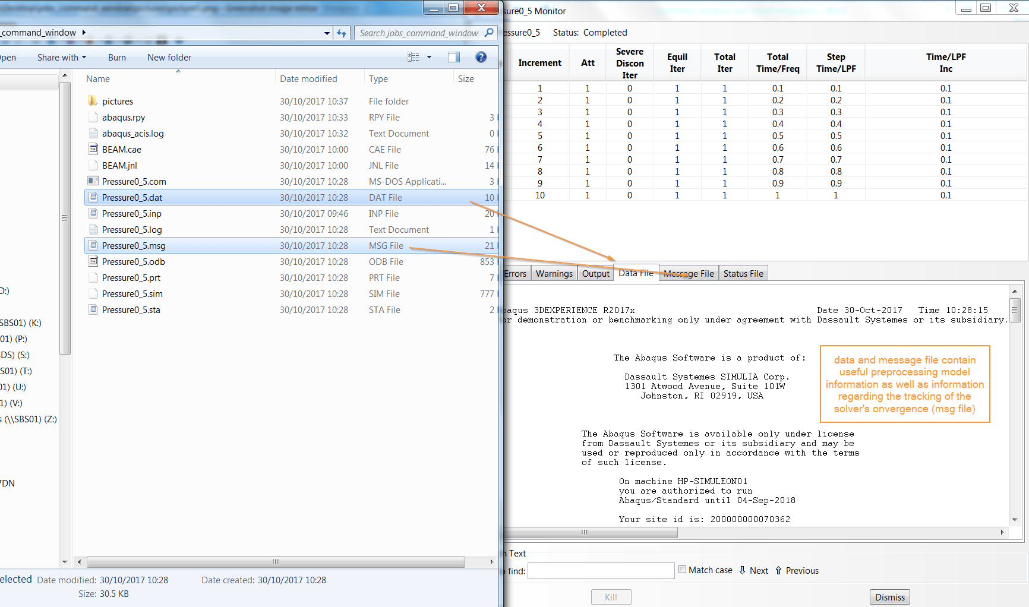The height and width of the screenshot is (607, 1029).
Task: Click inside the find text field
Action: [x=600, y=570]
